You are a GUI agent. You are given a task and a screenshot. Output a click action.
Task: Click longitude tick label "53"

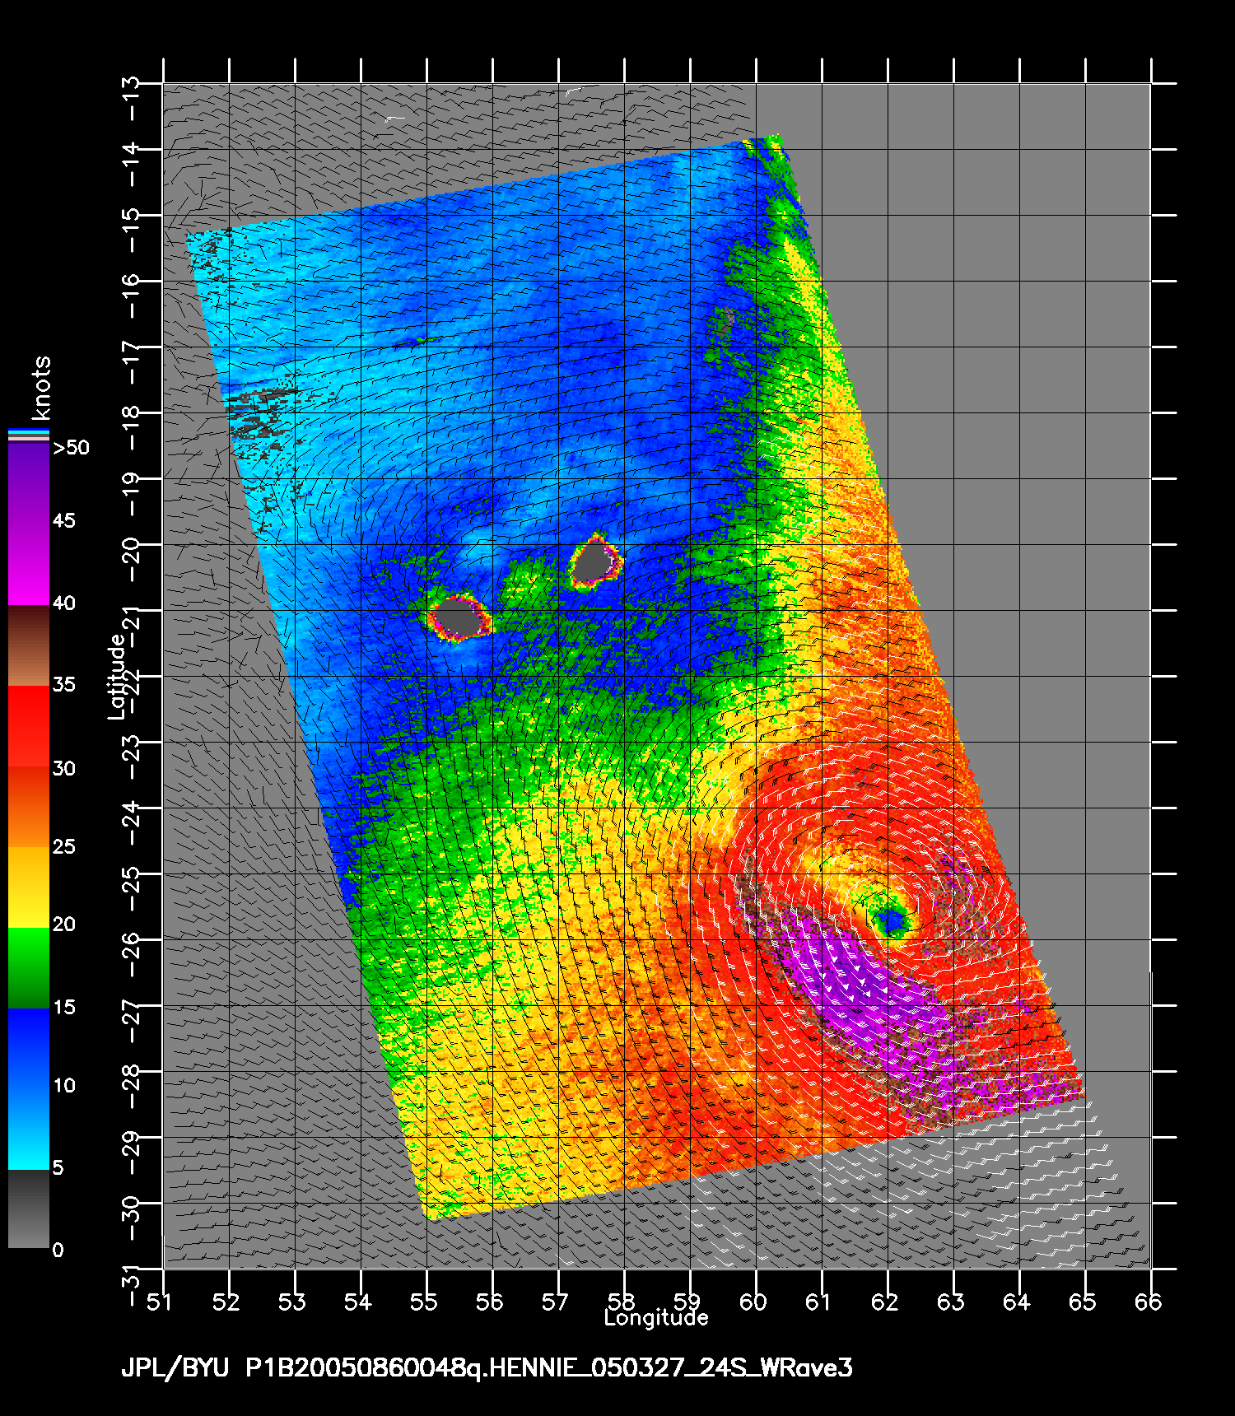(x=292, y=1301)
